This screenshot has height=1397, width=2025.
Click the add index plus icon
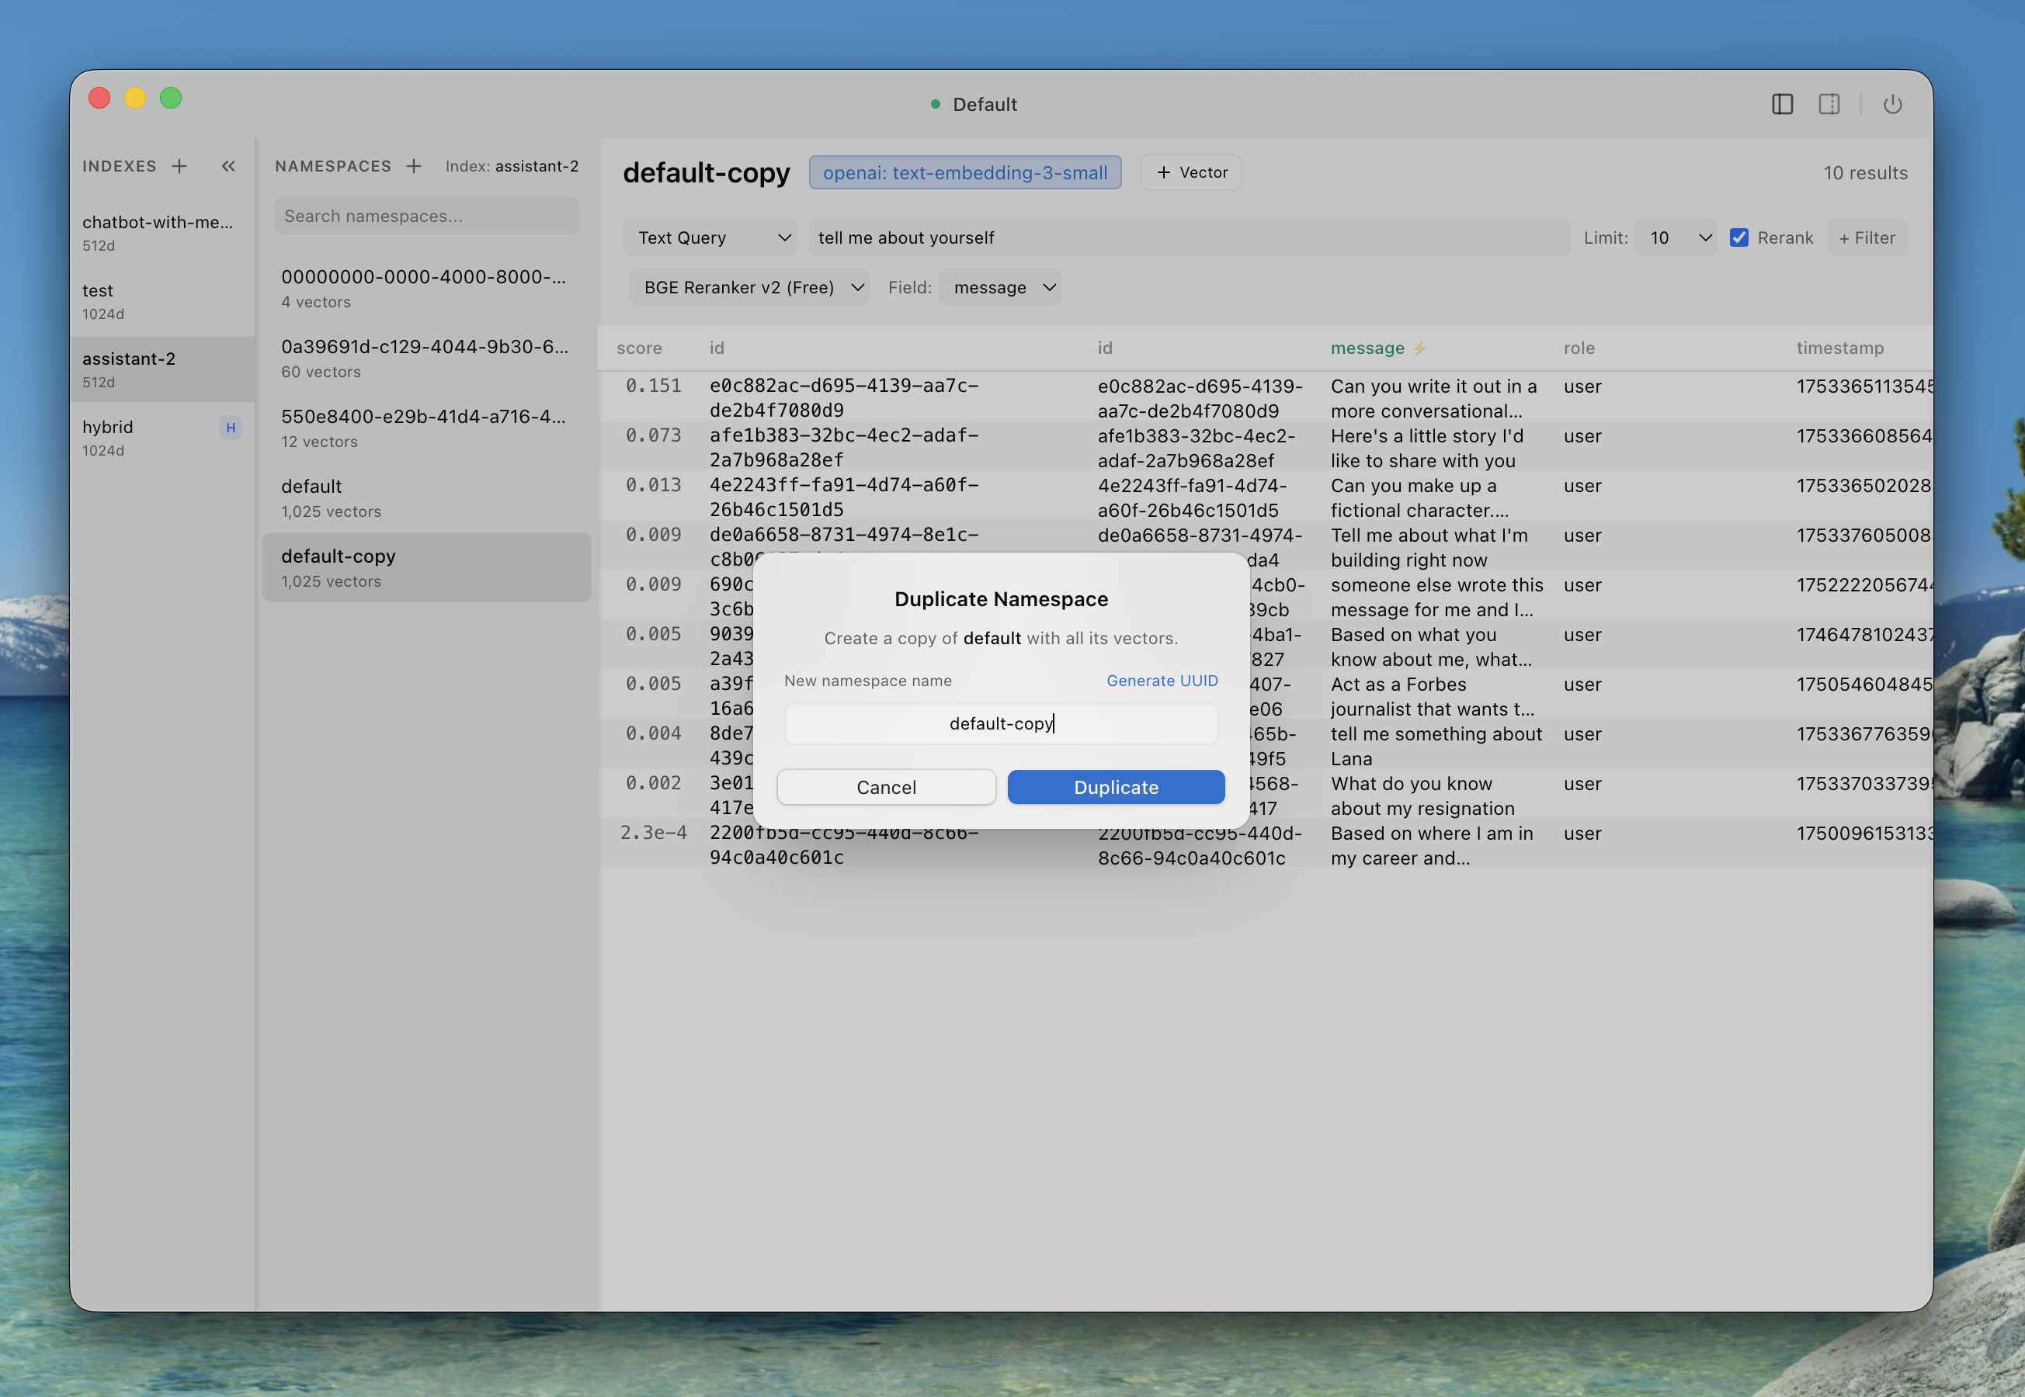tap(179, 166)
